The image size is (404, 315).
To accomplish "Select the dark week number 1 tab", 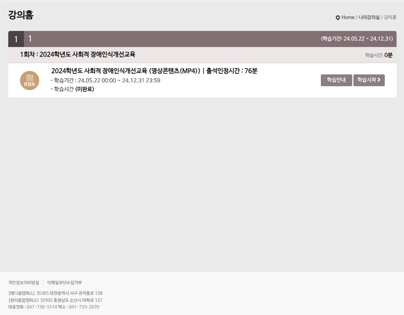I will (16, 39).
